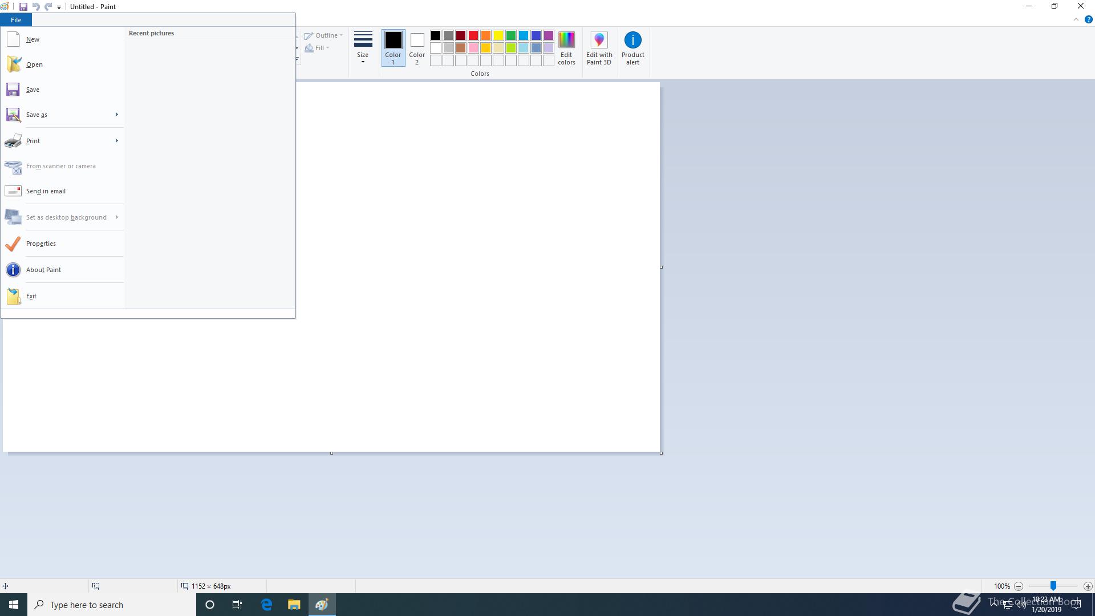Click the taskbar clock showing 1/20/2019
The width and height of the screenshot is (1095, 616).
pos(1047,605)
